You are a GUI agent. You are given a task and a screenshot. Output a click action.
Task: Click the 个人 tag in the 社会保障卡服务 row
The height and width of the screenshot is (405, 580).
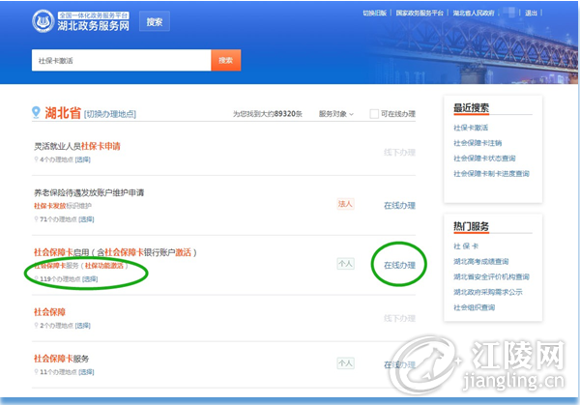point(345,363)
